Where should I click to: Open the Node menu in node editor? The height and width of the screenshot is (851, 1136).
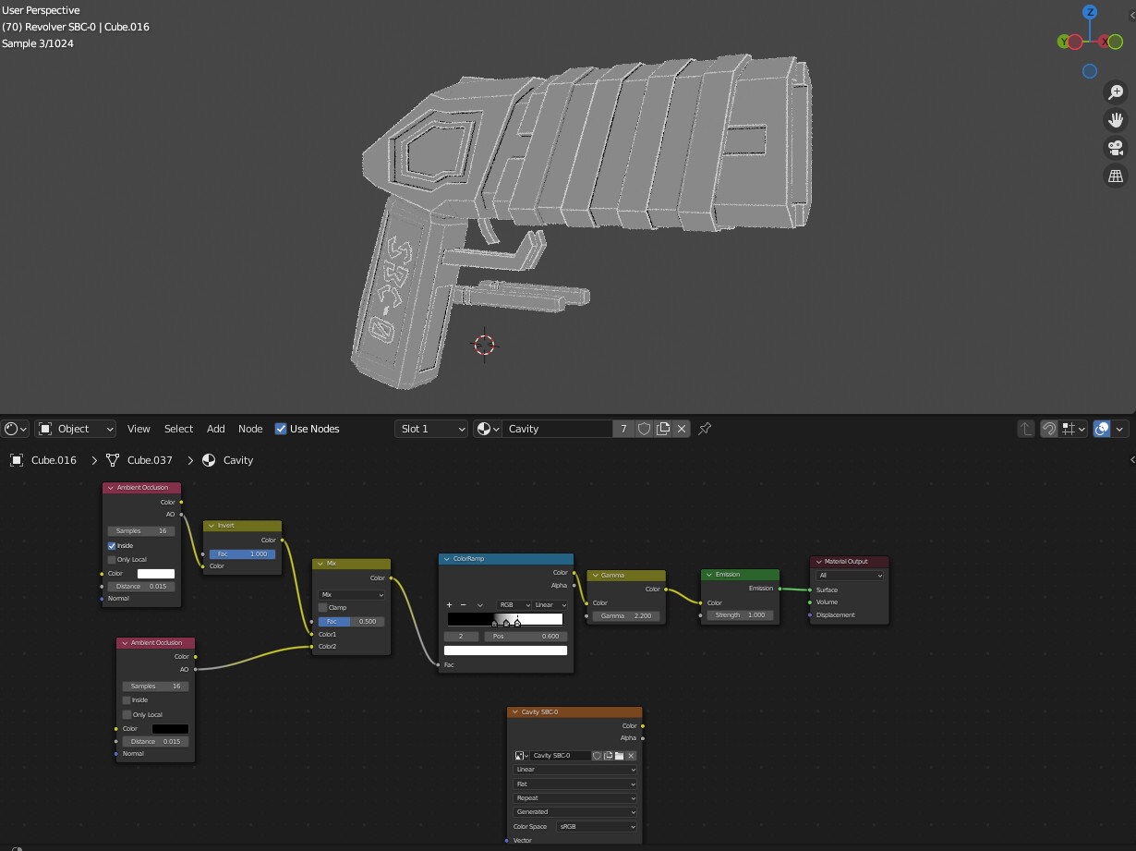tap(250, 429)
